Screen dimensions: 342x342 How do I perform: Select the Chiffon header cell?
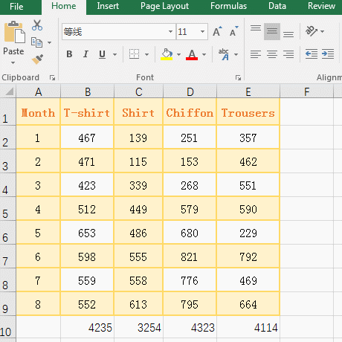(190, 112)
